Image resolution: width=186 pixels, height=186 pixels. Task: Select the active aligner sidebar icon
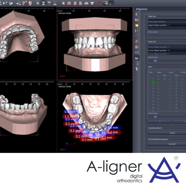coord(137,58)
